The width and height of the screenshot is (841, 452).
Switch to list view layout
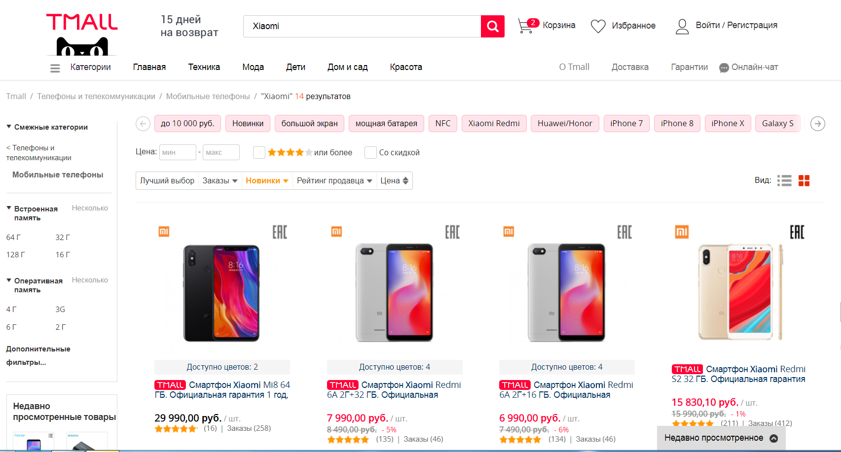tap(784, 181)
